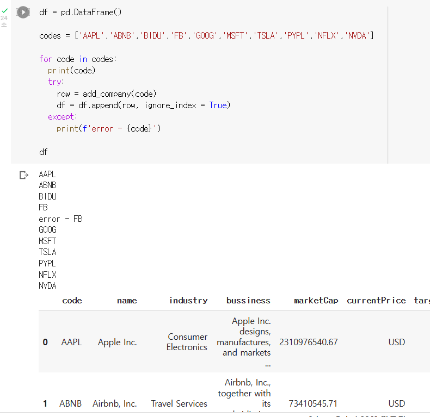Click the final 'df' line in cell
The height and width of the screenshot is (417, 430).
(x=44, y=152)
